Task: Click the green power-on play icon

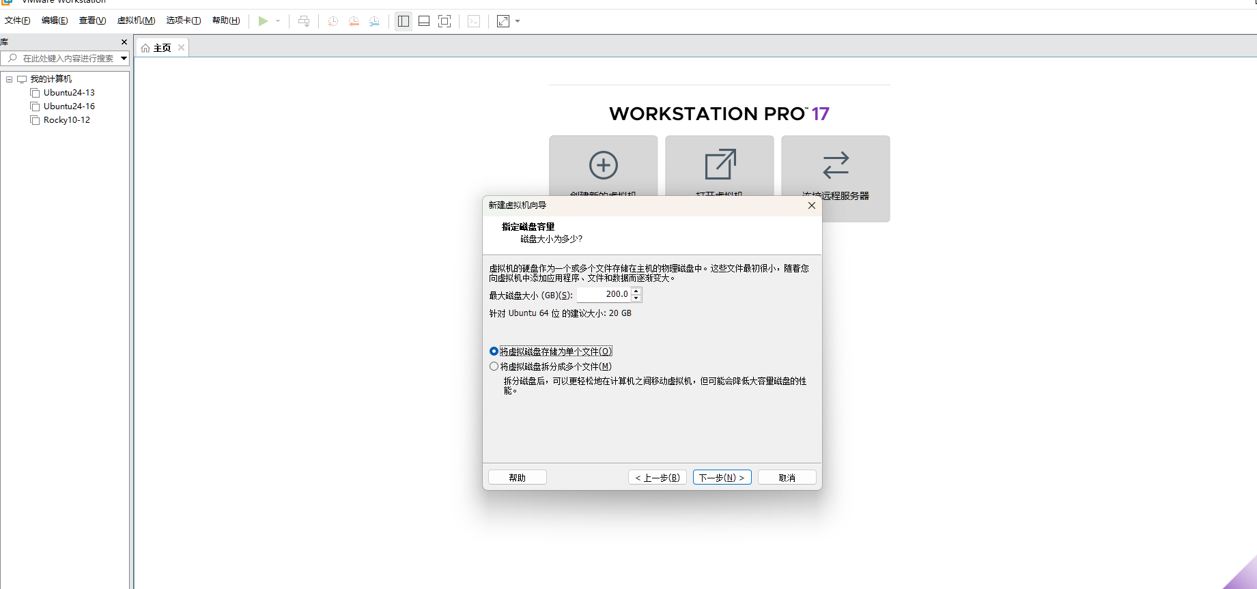Action: [263, 21]
